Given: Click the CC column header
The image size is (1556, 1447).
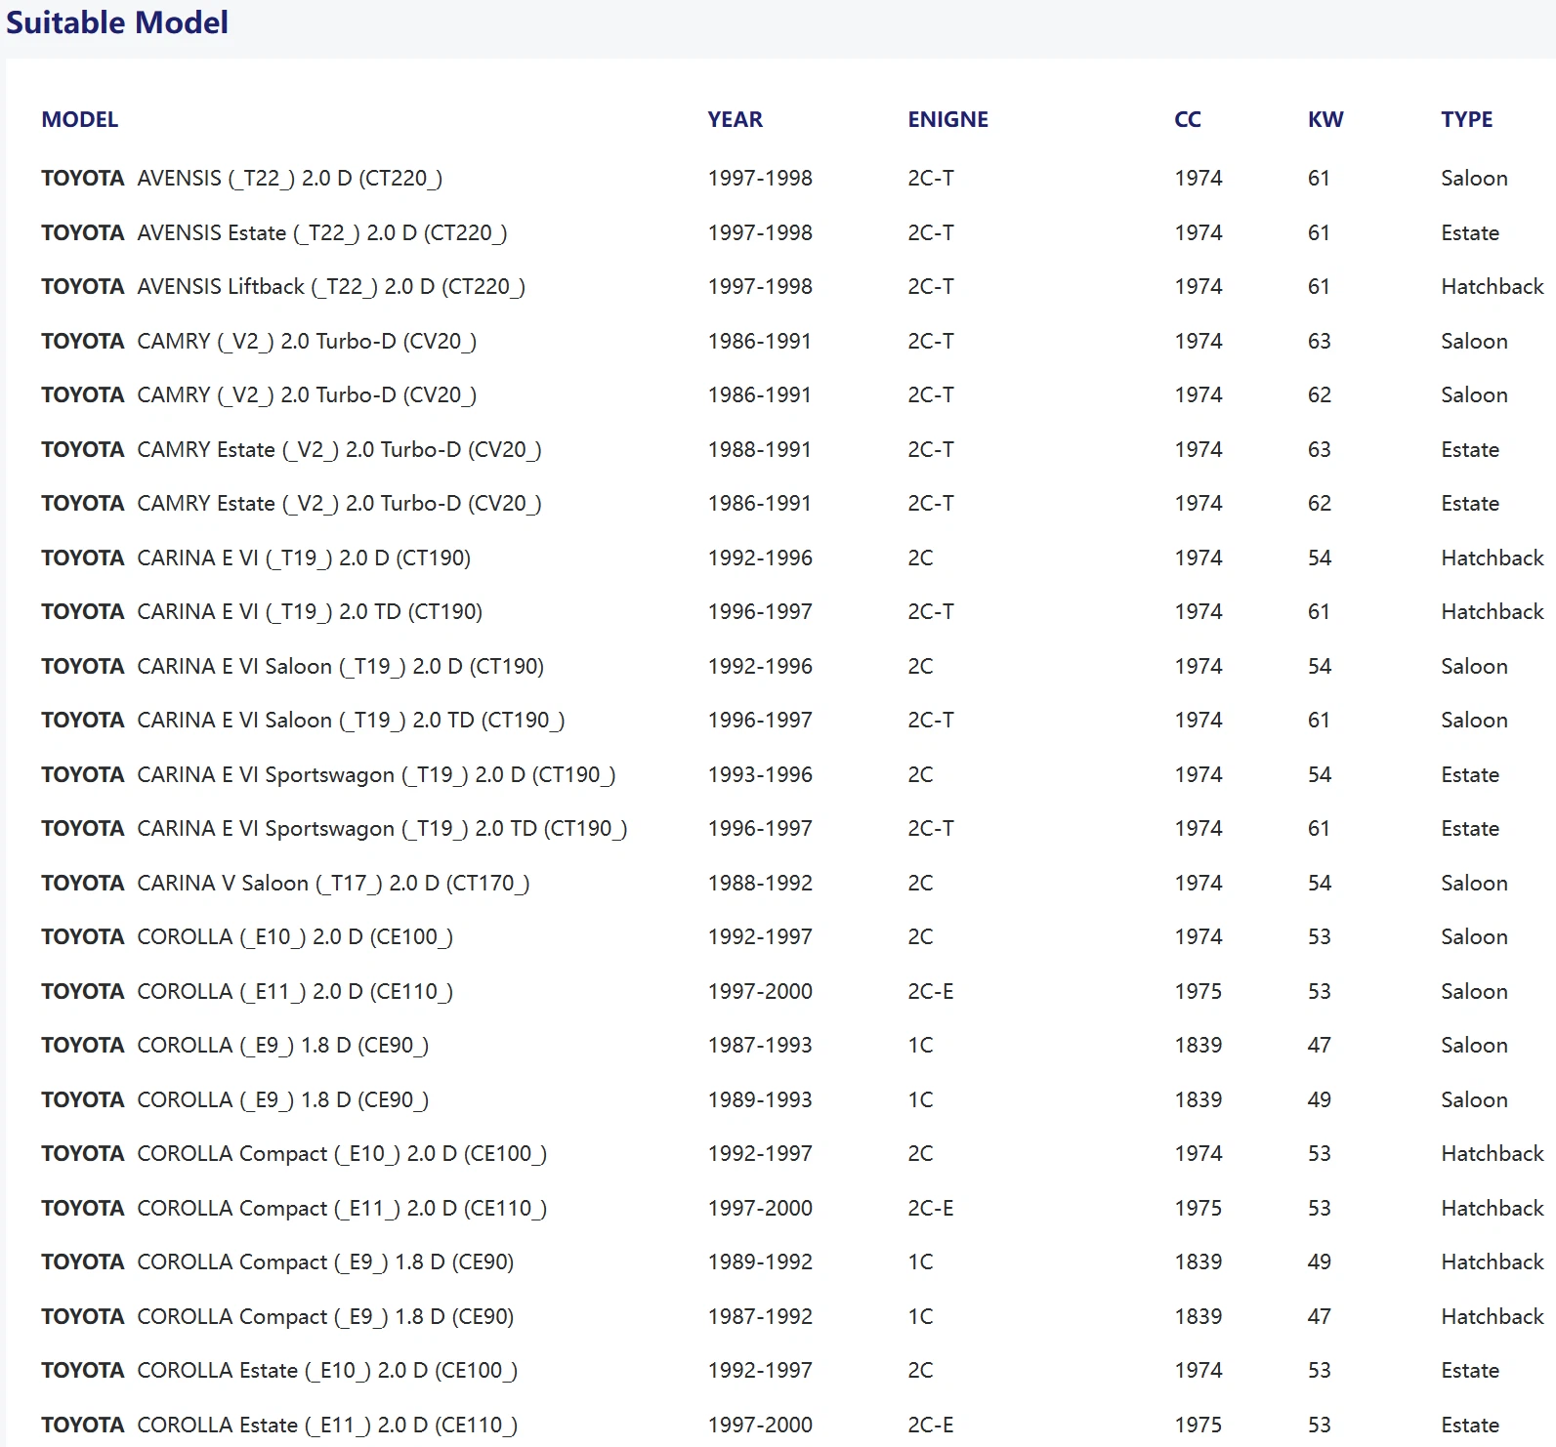Looking at the screenshot, I should coord(1187,119).
